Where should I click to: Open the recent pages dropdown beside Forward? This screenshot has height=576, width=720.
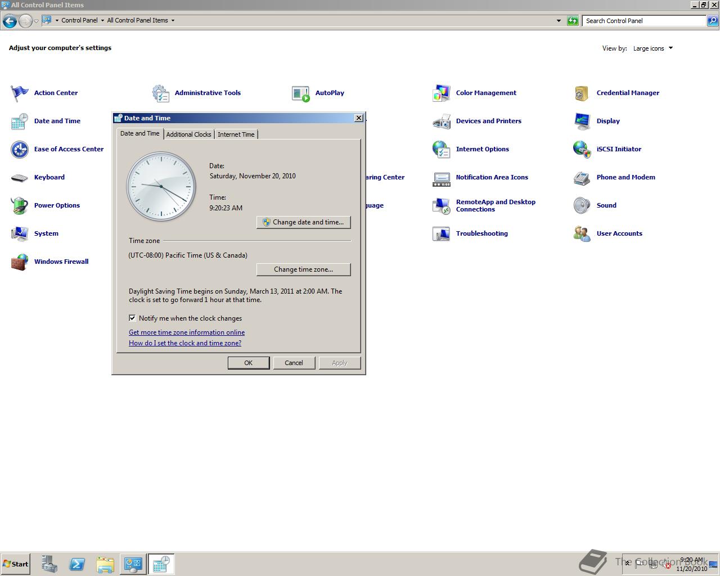[36, 21]
